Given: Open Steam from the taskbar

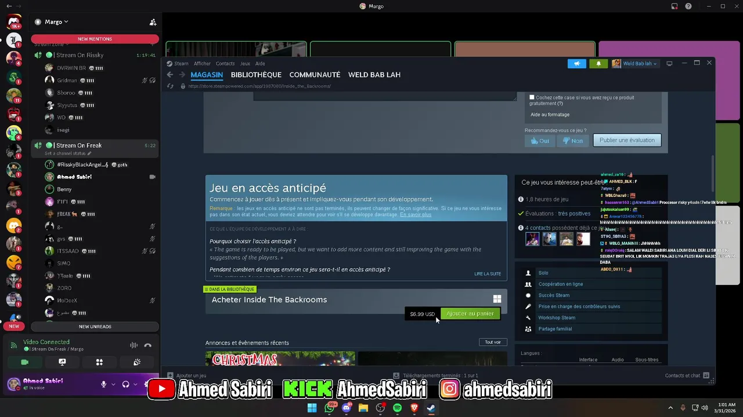Looking at the screenshot, I should point(431,408).
